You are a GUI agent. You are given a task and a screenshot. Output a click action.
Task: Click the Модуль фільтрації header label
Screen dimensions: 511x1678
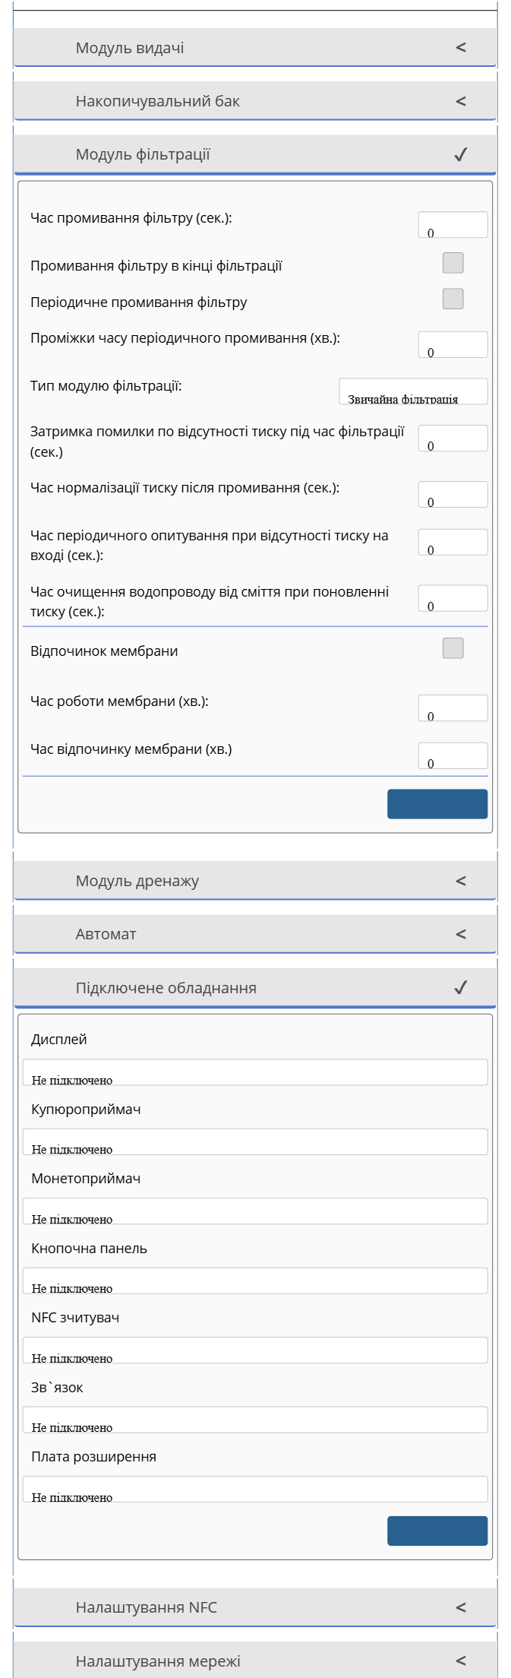(143, 154)
